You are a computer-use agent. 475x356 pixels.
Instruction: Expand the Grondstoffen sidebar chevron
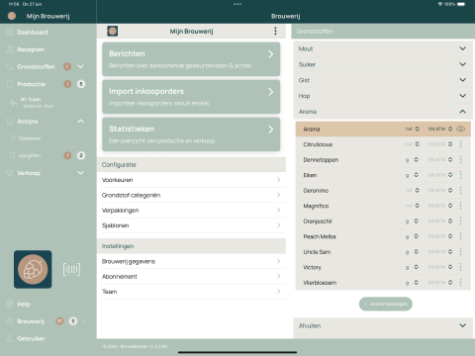81,66
